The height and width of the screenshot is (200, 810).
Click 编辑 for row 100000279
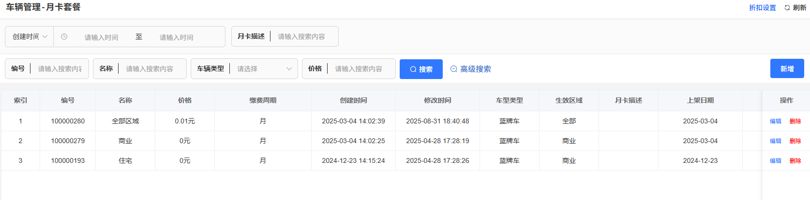(775, 141)
